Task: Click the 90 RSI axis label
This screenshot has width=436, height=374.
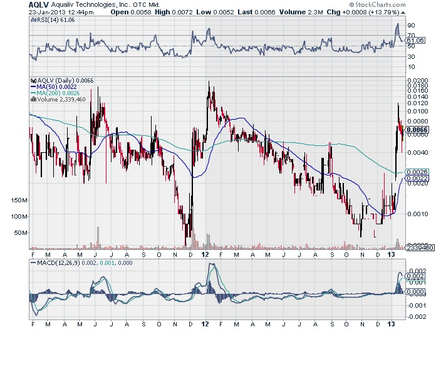Action: click(411, 26)
